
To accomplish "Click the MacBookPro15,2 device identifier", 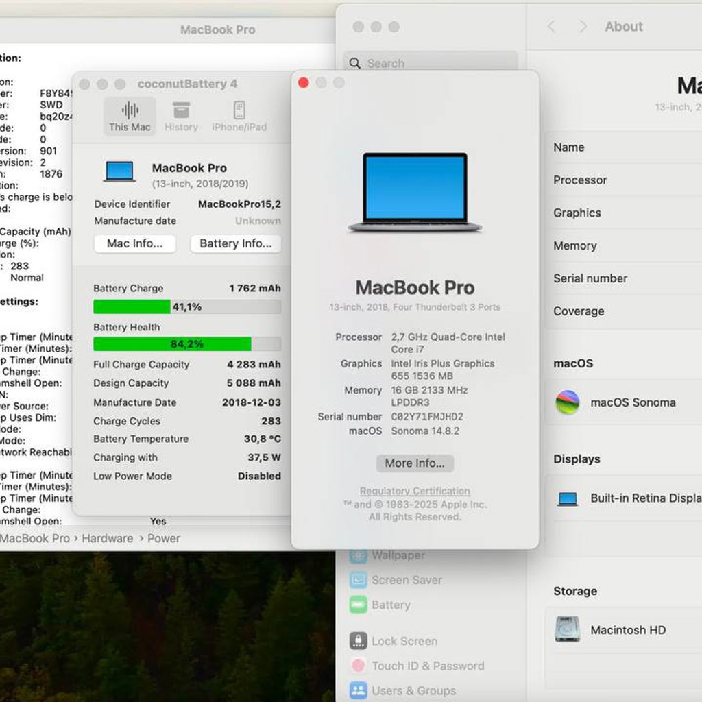I will pyautogui.click(x=239, y=204).
